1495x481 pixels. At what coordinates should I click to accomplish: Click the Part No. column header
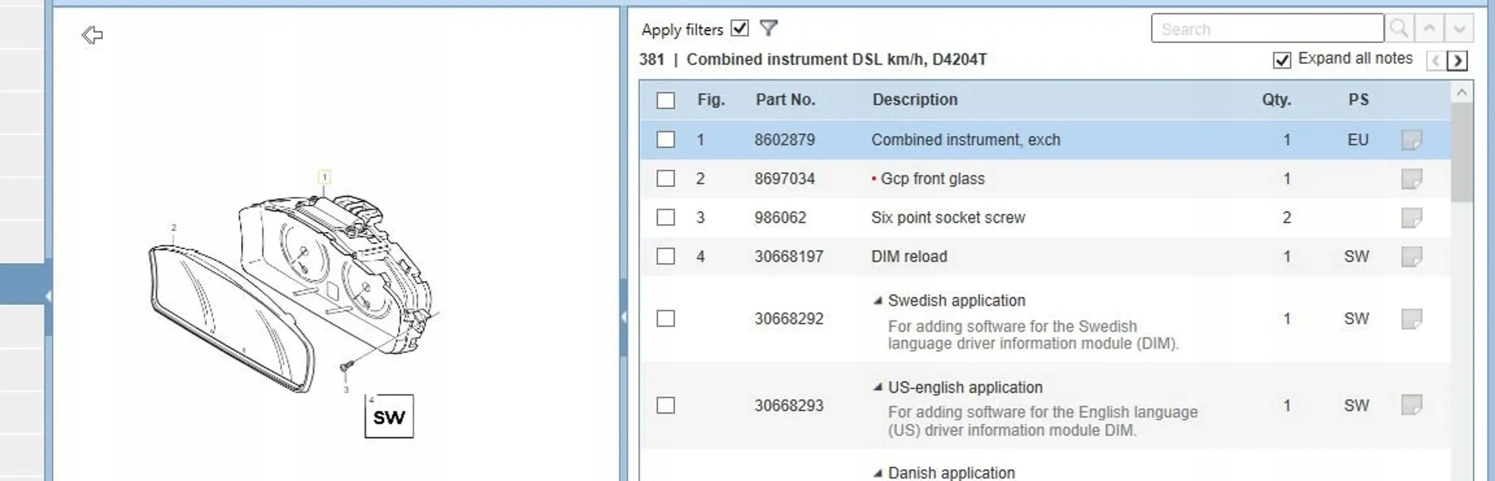pyautogui.click(x=785, y=100)
